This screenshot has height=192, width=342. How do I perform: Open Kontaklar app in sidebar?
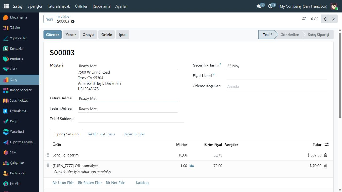pyautogui.click(x=20, y=49)
